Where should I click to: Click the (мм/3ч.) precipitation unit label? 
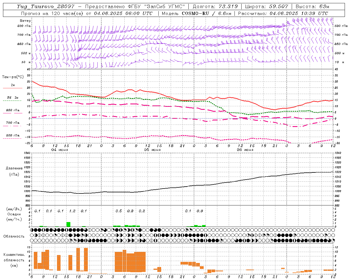[14, 209]
